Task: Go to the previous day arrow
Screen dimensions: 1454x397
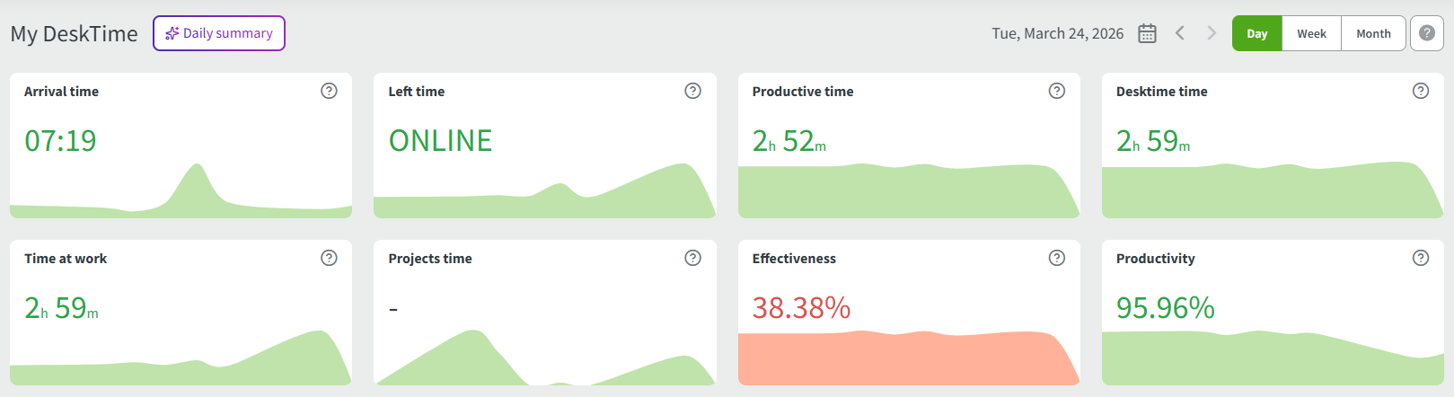Action: click(x=1180, y=33)
